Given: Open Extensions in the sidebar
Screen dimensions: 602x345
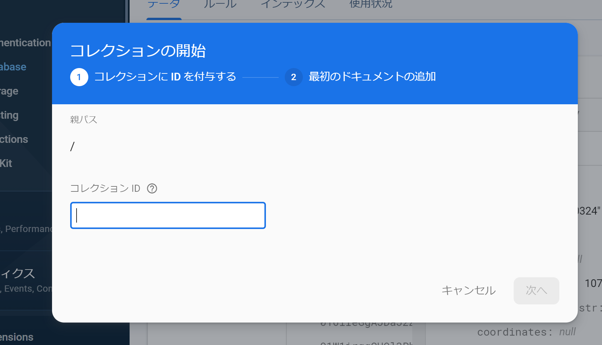Looking at the screenshot, I should tap(17, 337).
